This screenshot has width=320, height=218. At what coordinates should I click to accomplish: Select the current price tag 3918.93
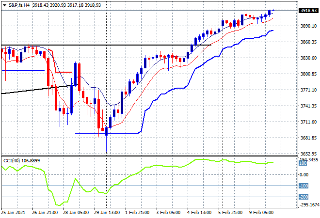click(x=308, y=10)
